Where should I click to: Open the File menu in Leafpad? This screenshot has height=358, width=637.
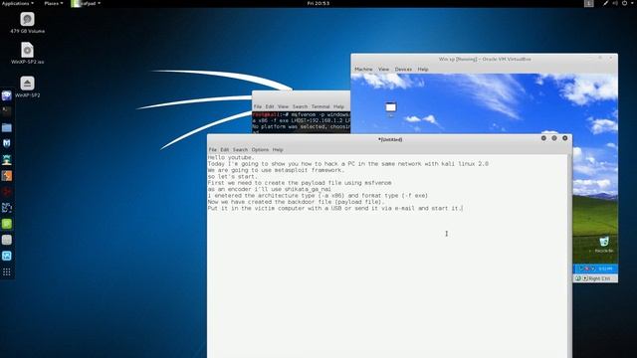(212, 150)
